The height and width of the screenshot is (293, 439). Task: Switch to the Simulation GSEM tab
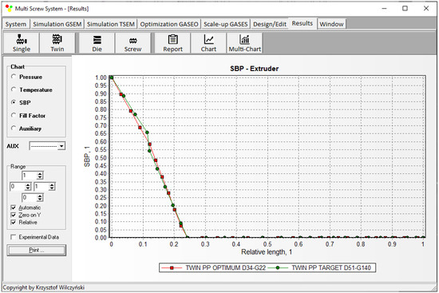pos(57,24)
